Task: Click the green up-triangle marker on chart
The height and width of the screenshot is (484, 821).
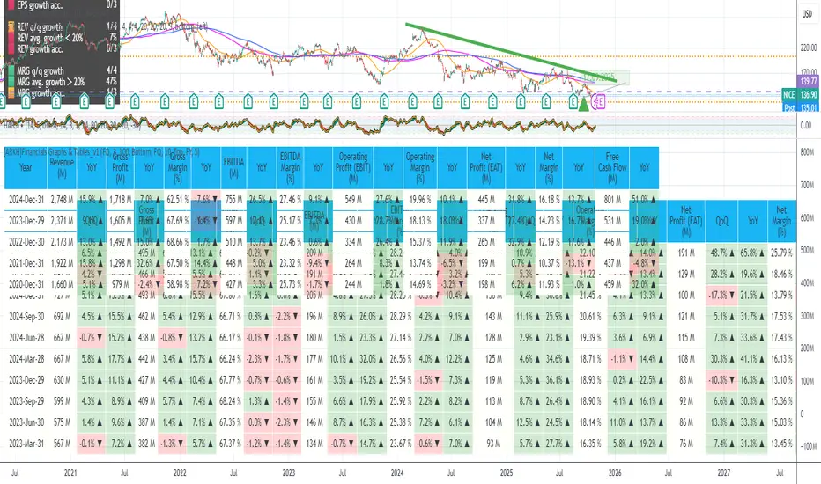Action: (583, 104)
